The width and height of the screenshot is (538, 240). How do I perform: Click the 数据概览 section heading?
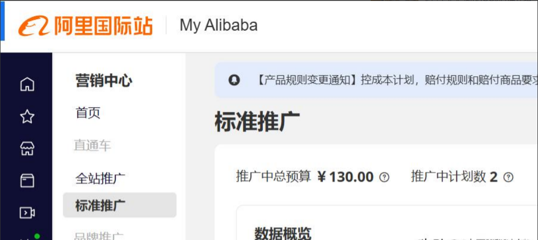pos(283,233)
